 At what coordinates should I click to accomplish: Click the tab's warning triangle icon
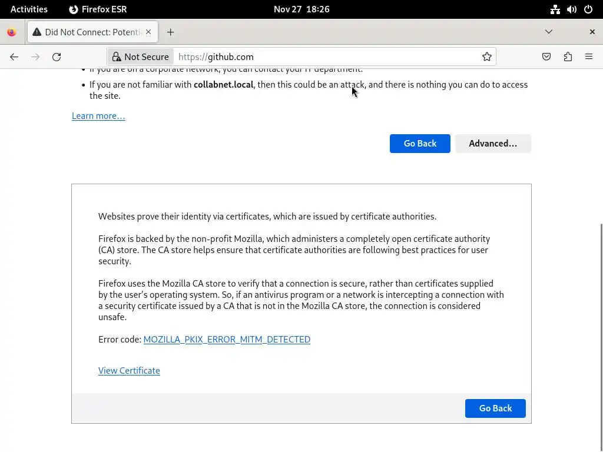pos(37,32)
